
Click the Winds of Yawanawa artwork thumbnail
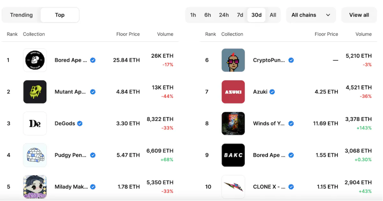(x=233, y=123)
